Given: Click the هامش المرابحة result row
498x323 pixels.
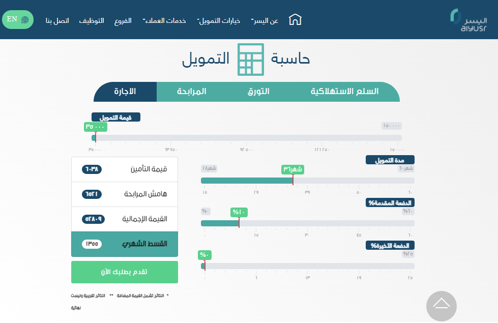Looking at the screenshot, I should click(x=125, y=194).
